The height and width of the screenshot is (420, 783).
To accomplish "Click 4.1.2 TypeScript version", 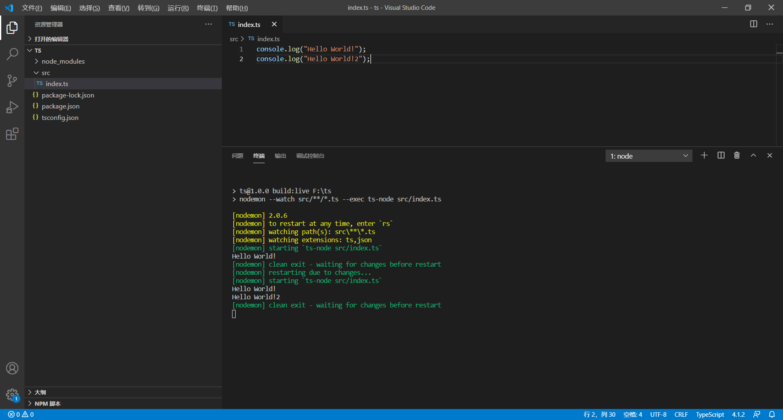I will [x=738, y=414].
